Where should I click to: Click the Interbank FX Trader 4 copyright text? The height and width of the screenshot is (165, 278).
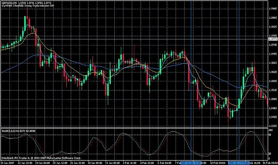coord(41,158)
